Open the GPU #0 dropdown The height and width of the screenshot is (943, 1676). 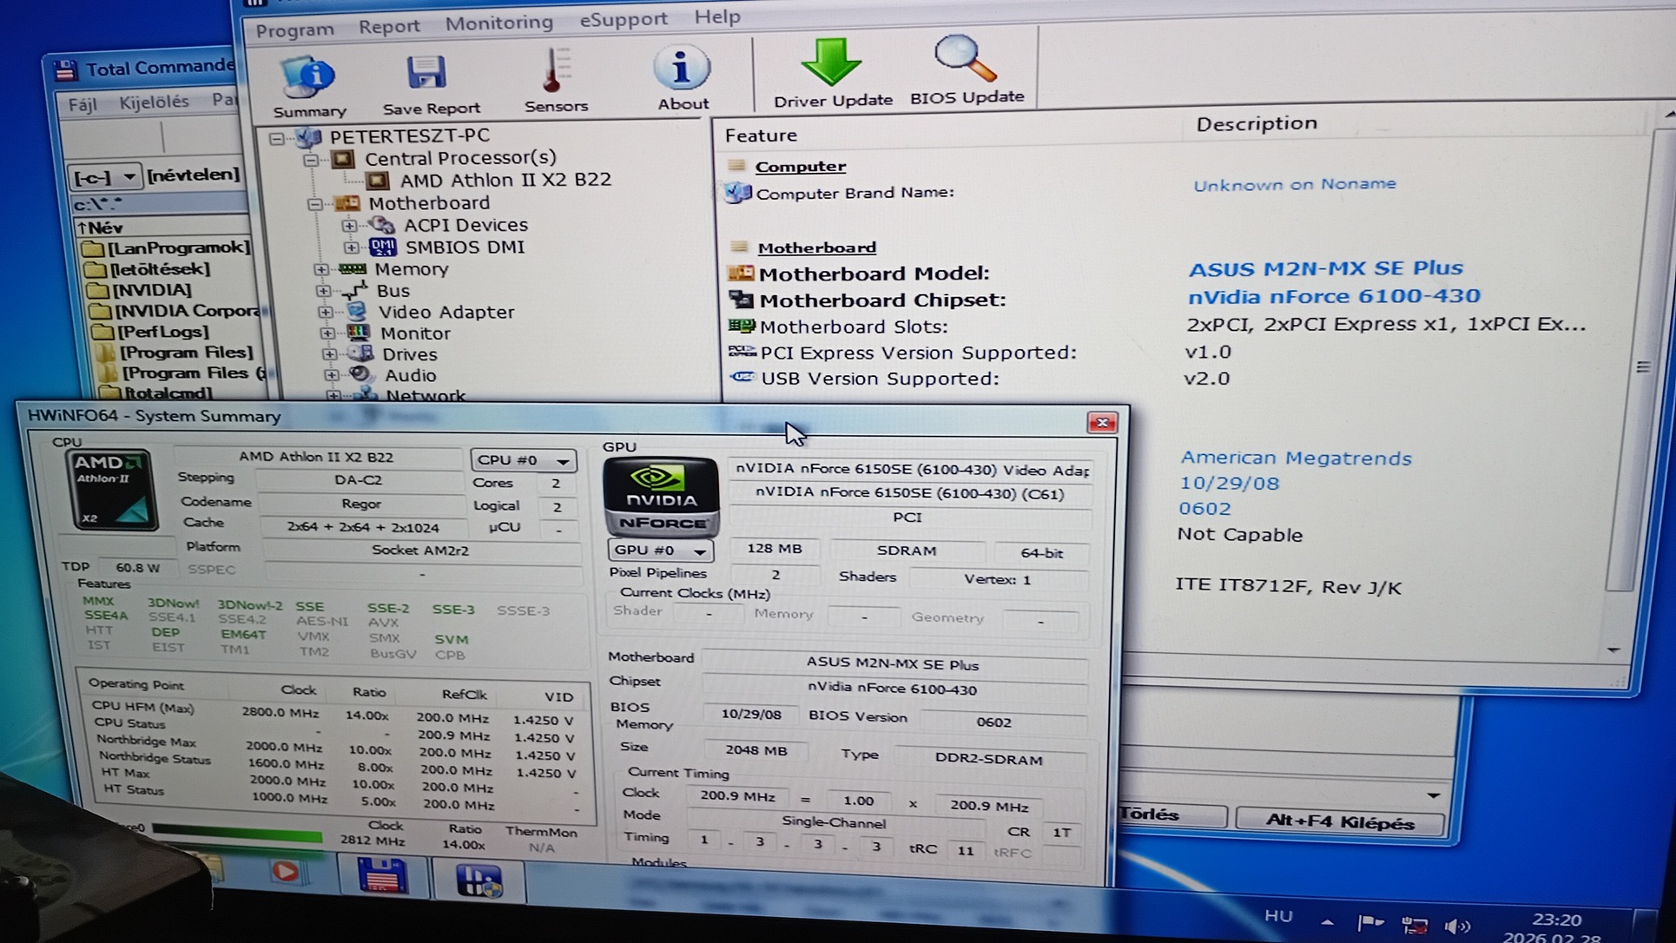pos(660,551)
